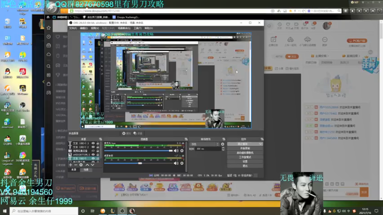Open the Tools (工具) menu in OBS
This screenshot has width=383, height=215.
tap(137, 28)
